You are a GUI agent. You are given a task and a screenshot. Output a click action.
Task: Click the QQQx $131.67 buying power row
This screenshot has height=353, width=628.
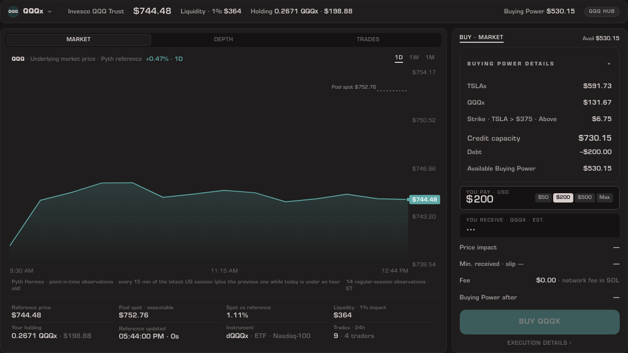pyautogui.click(x=539, y=103)
